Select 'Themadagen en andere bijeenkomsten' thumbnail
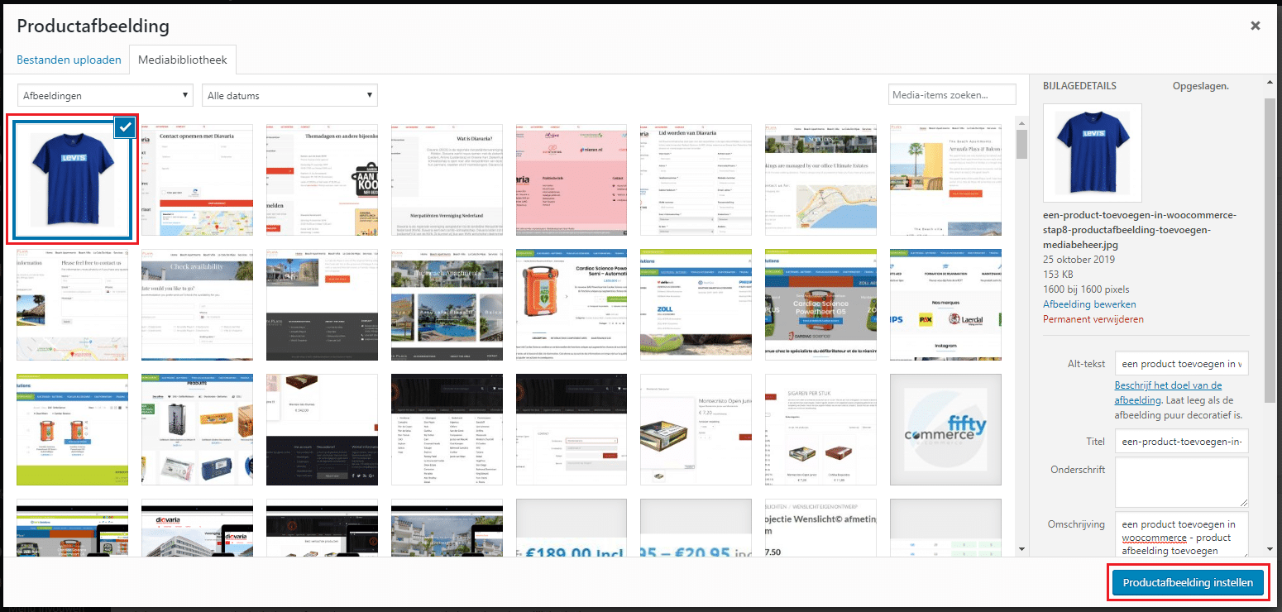This screenshot has width=1282, height=612. tap(322, 179)
